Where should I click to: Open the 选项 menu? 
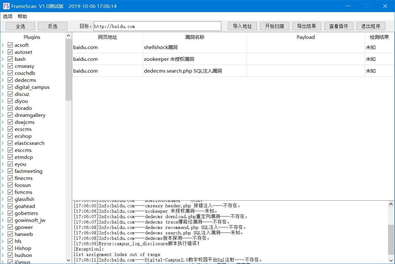pyautogui.click(x=8, y=16)
